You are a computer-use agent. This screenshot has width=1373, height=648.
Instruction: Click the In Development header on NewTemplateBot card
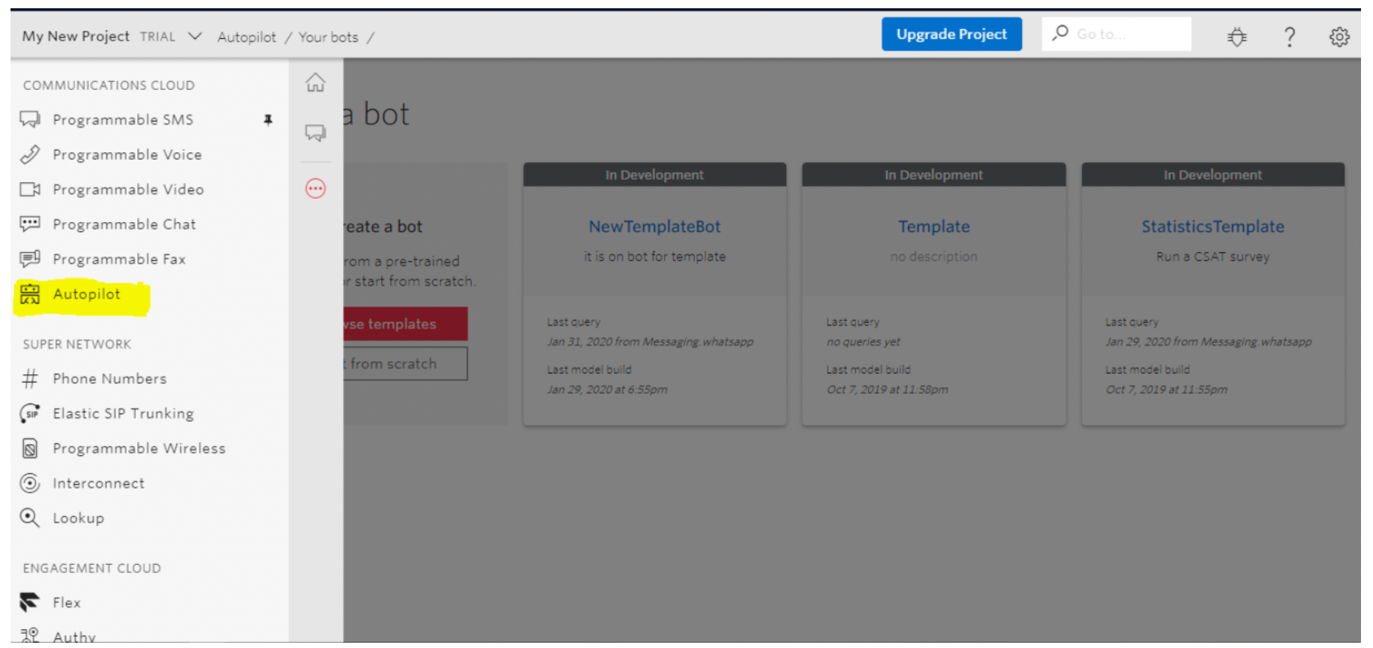654,175
